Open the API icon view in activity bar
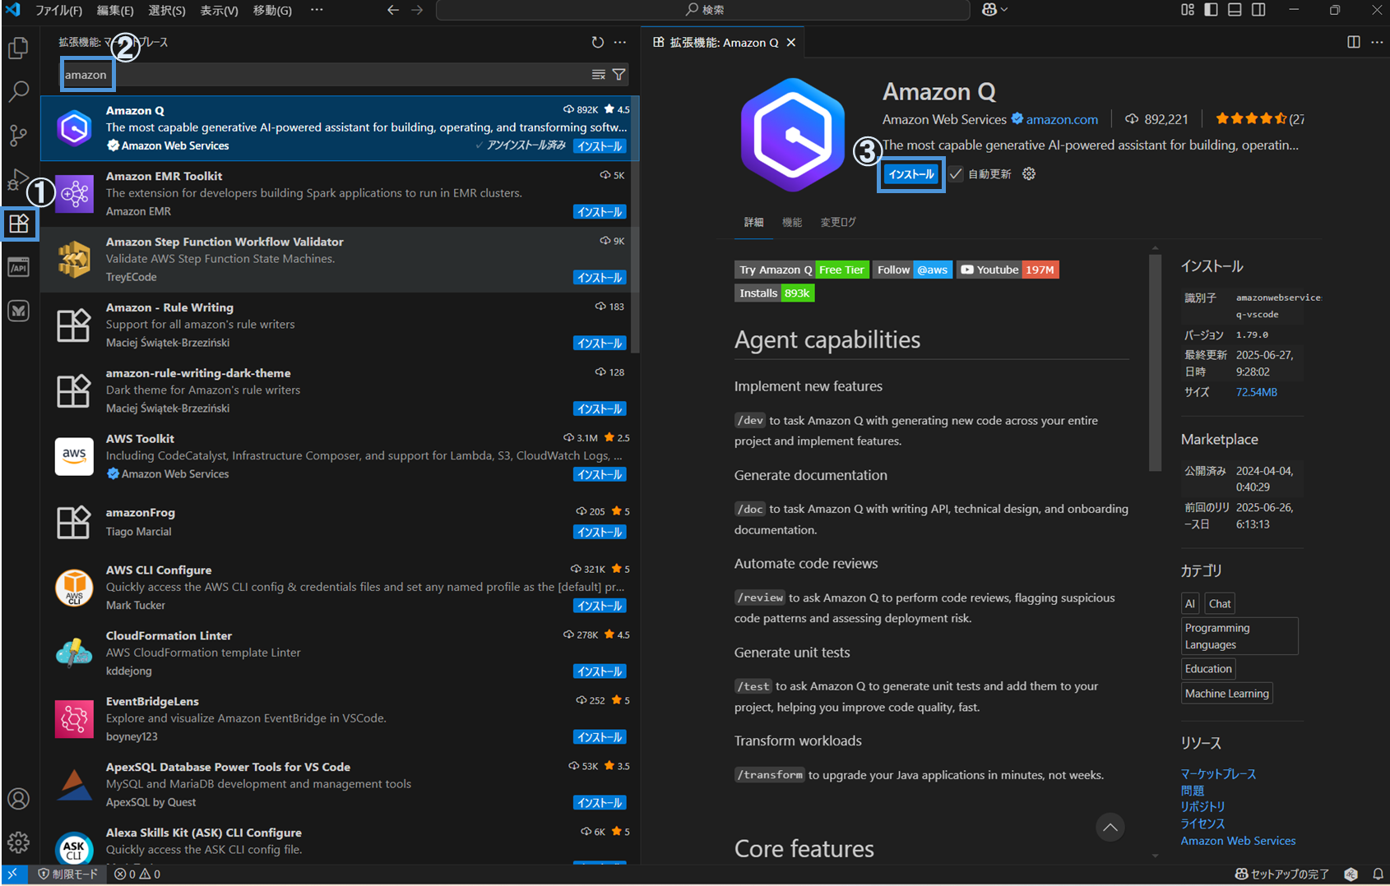 click(18, 267)
